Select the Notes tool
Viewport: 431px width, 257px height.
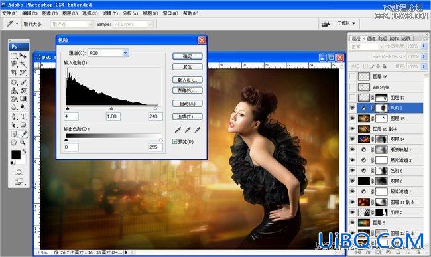(14, 134)
